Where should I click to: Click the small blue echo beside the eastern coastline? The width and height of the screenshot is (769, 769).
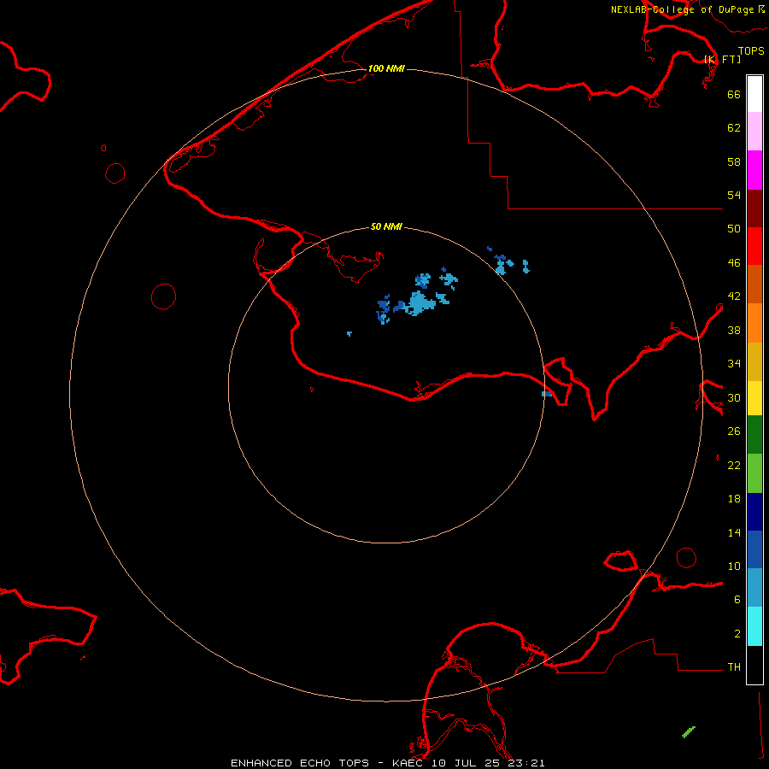click(546, 394)
